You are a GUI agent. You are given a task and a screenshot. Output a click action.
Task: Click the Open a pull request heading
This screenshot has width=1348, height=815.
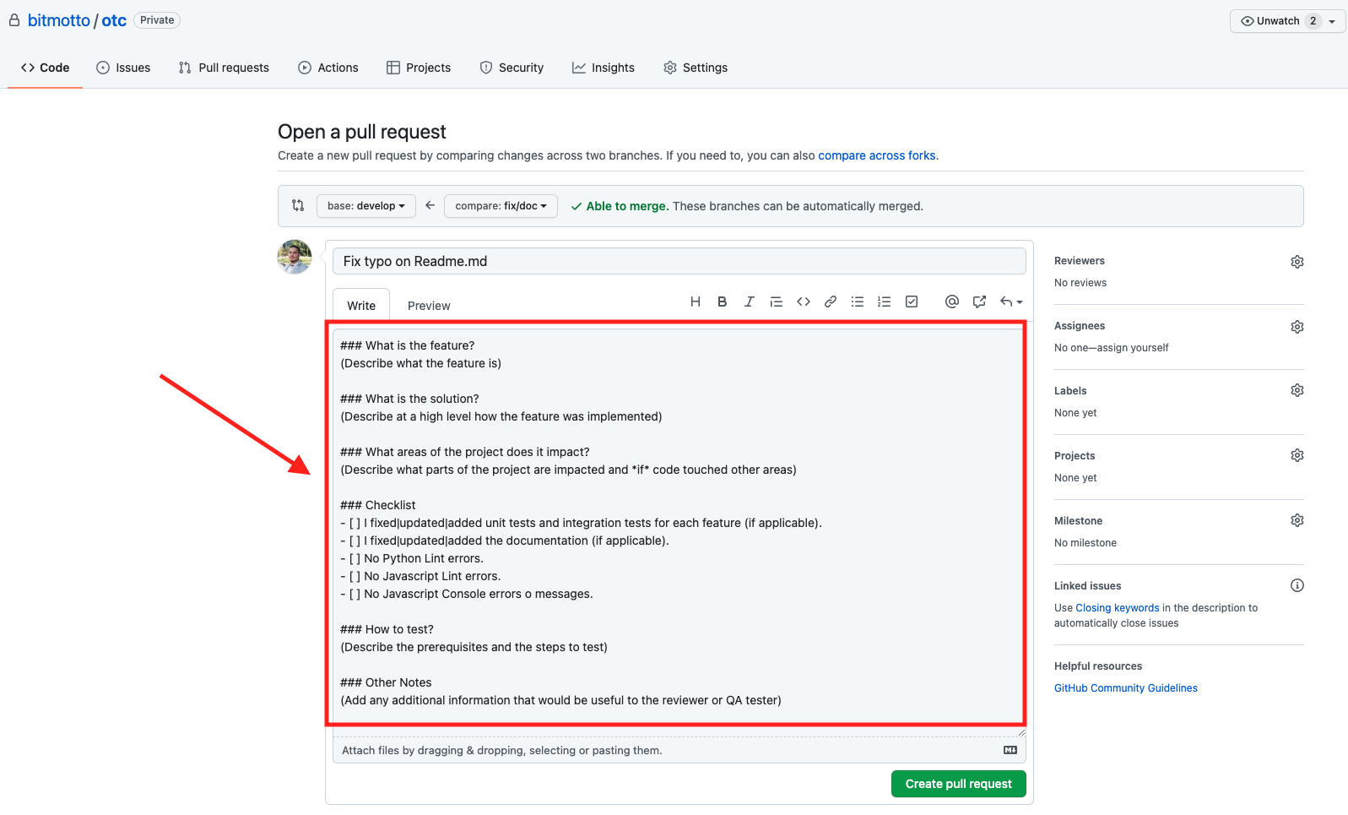point(362,132)
